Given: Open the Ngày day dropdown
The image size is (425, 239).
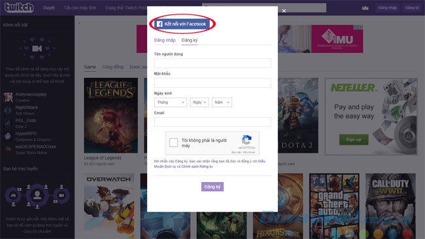Looking at the screenshot, I should (199, 102).
